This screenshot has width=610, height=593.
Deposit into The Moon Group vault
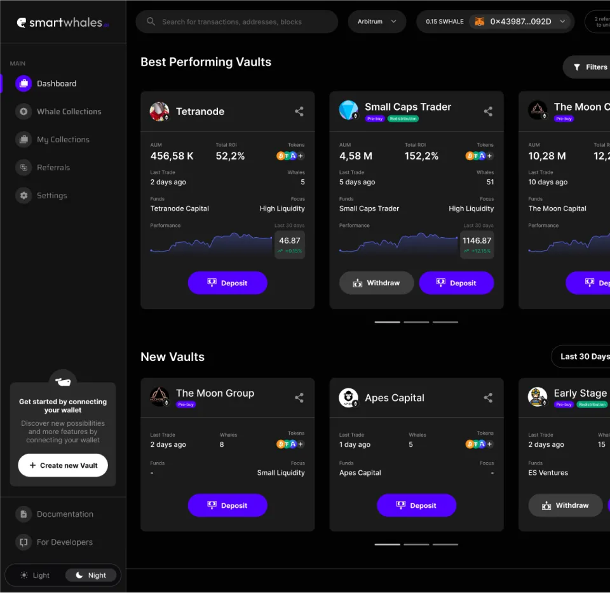[x=227, y=505]
